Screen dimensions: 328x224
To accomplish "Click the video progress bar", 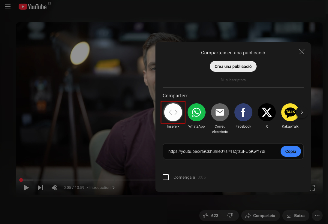I will pyautogui.click(x=88, y=180).
